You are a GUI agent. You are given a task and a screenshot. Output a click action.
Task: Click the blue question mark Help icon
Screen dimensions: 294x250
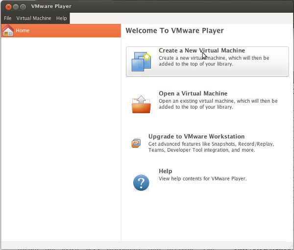click(x=141, y=182)
